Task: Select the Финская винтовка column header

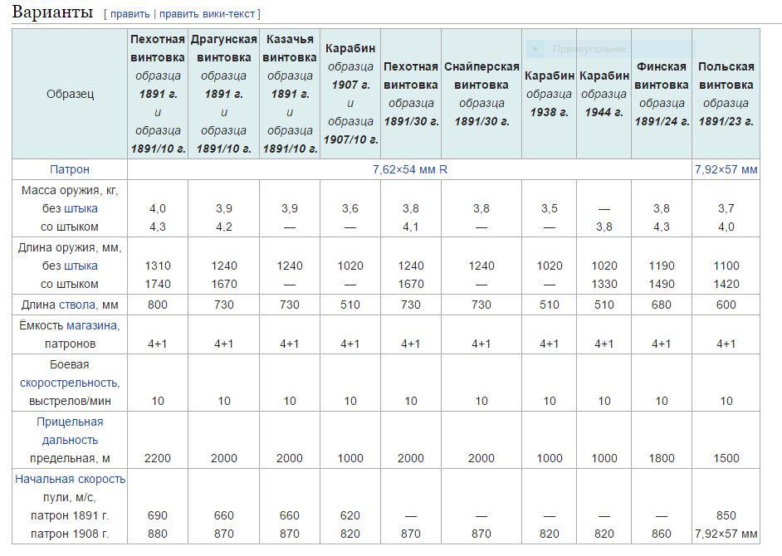Action: [662, 93]
